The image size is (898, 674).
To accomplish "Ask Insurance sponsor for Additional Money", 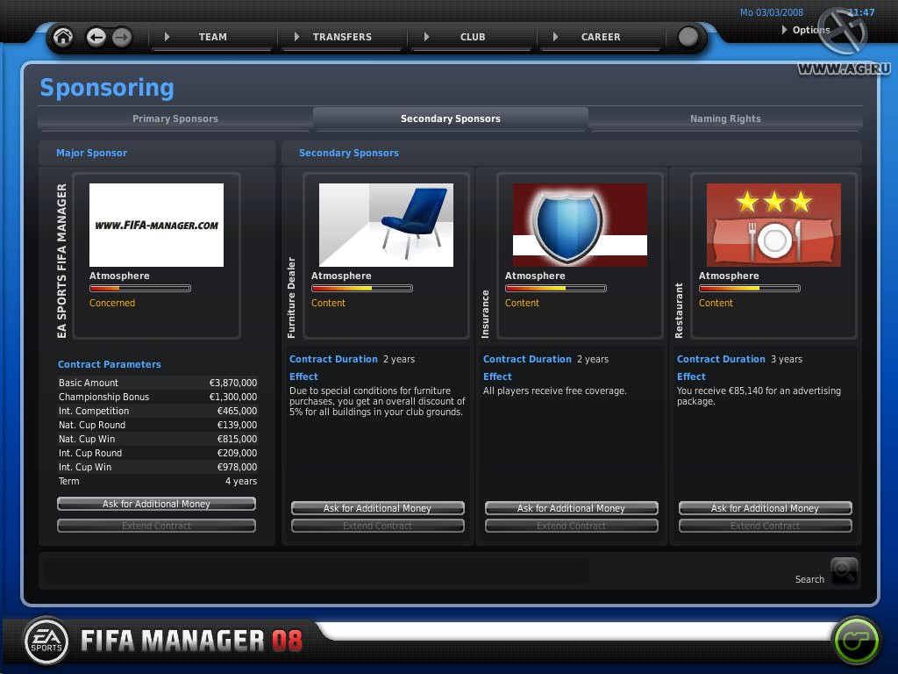I will [571, 508].
